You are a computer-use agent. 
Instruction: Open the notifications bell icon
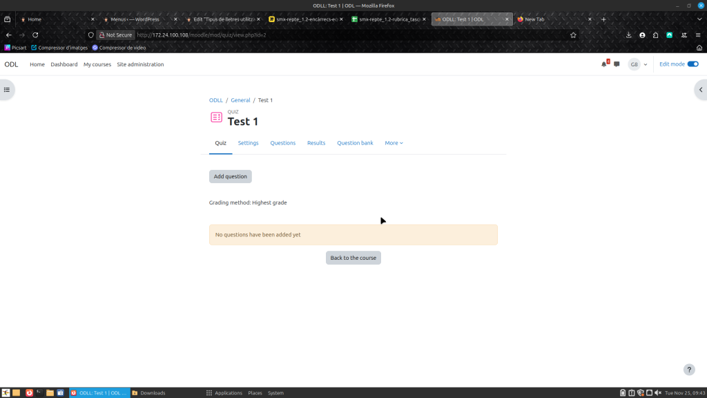click(604, 64)
